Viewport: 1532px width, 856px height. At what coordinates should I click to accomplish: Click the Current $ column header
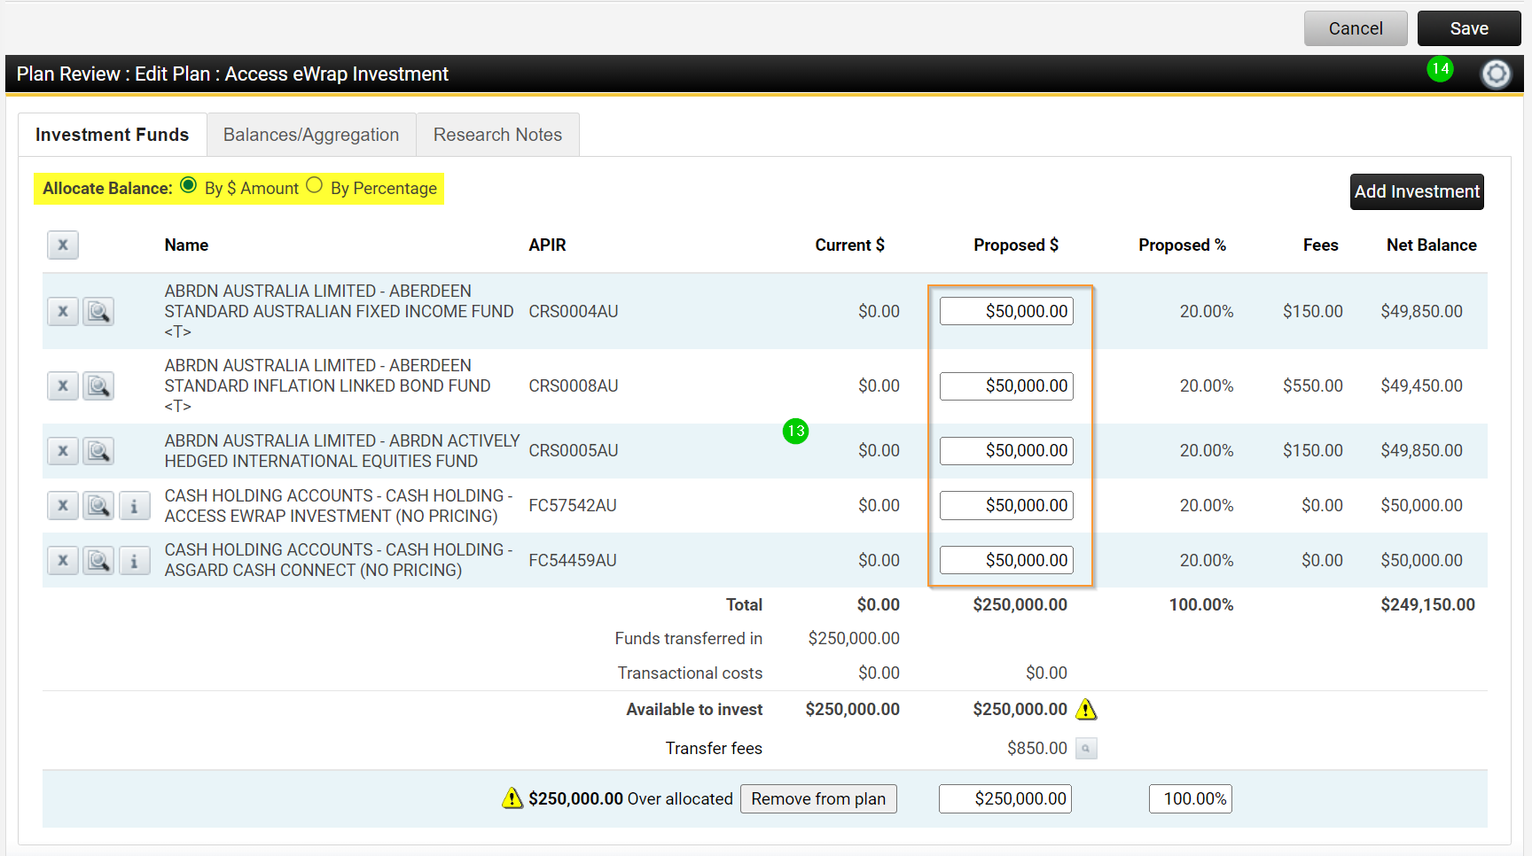point(849,245)
